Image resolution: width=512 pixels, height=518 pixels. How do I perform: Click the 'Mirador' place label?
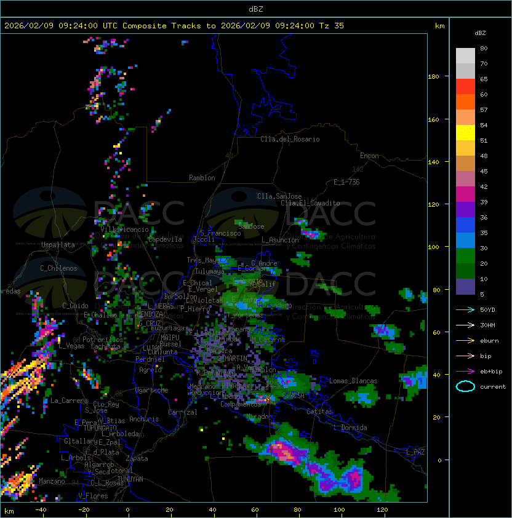tap(260, 416)
